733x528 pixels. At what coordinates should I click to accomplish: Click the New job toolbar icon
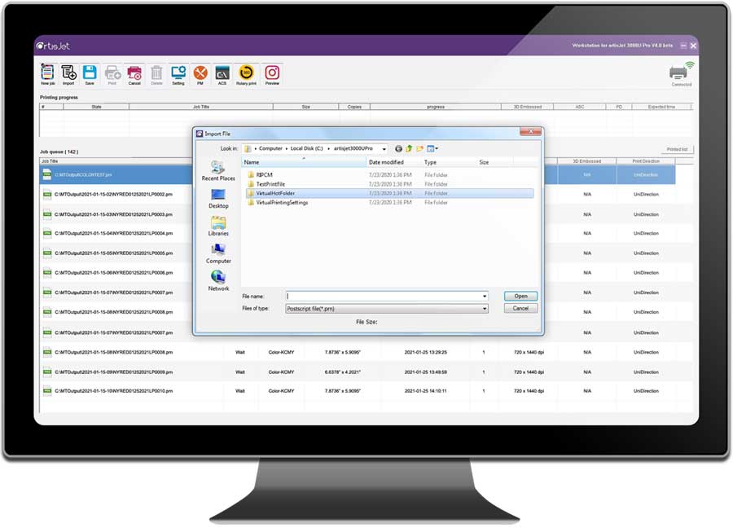point(48,73)
